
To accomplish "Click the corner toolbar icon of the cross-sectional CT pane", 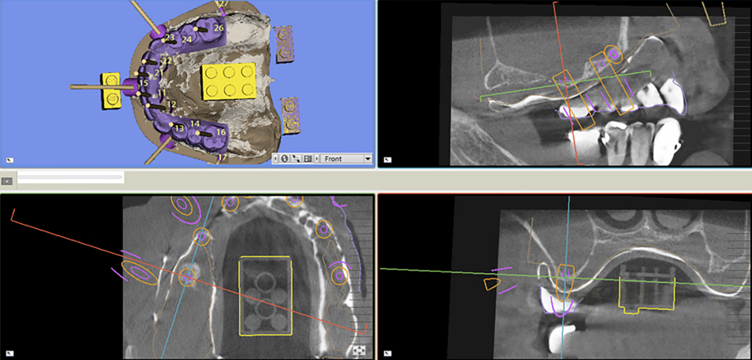I will coord(387,355).
